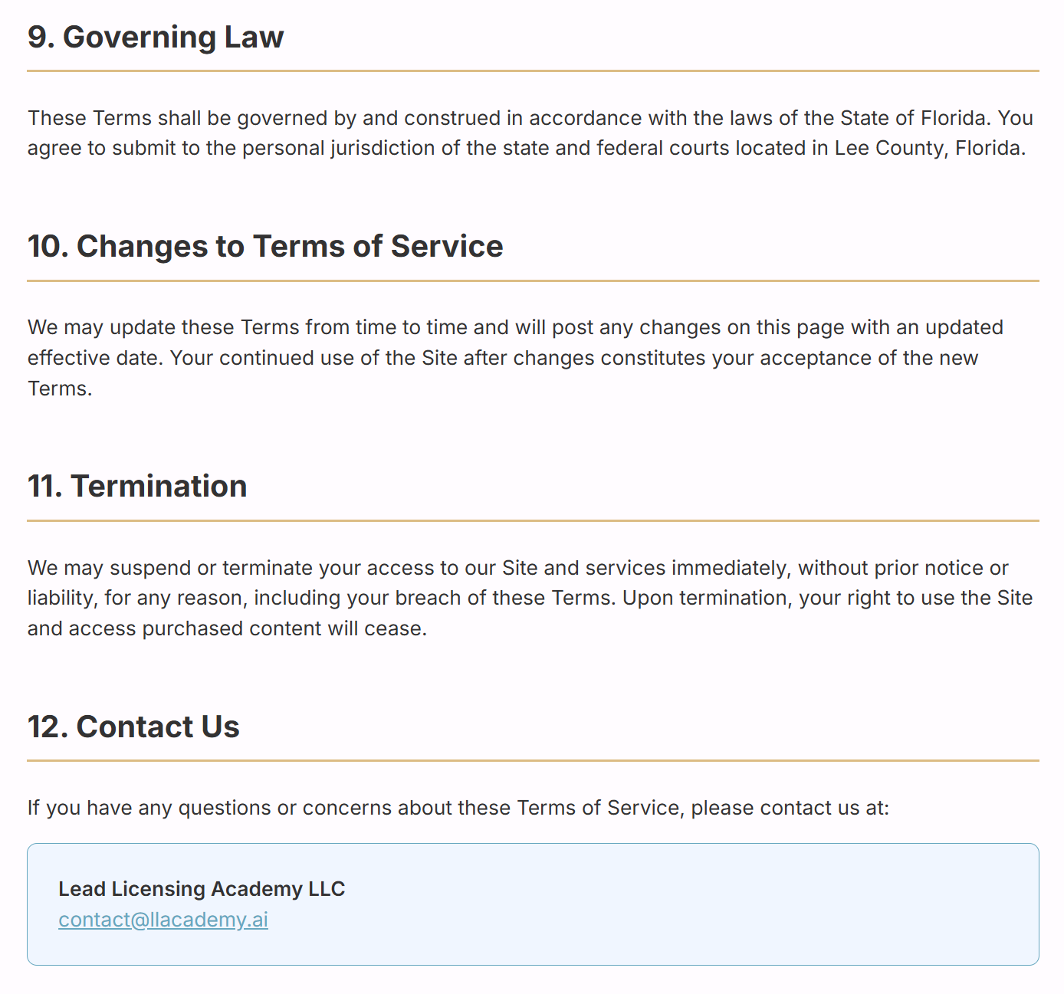Screen dimensions: 1064x994
Task: Click the "If you have any questions" sentence
Action: (x=458, y=808)
